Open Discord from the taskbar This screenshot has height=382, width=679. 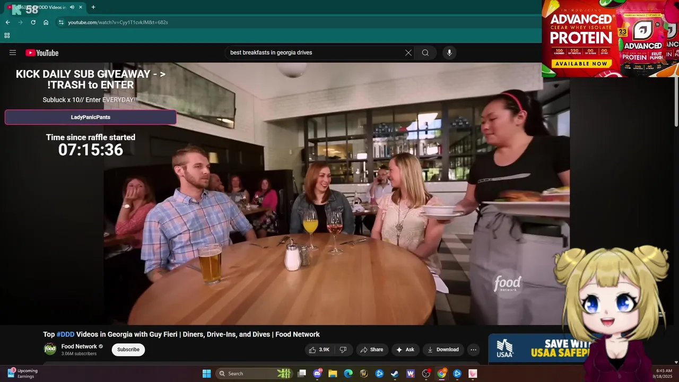tap(317, 374)
